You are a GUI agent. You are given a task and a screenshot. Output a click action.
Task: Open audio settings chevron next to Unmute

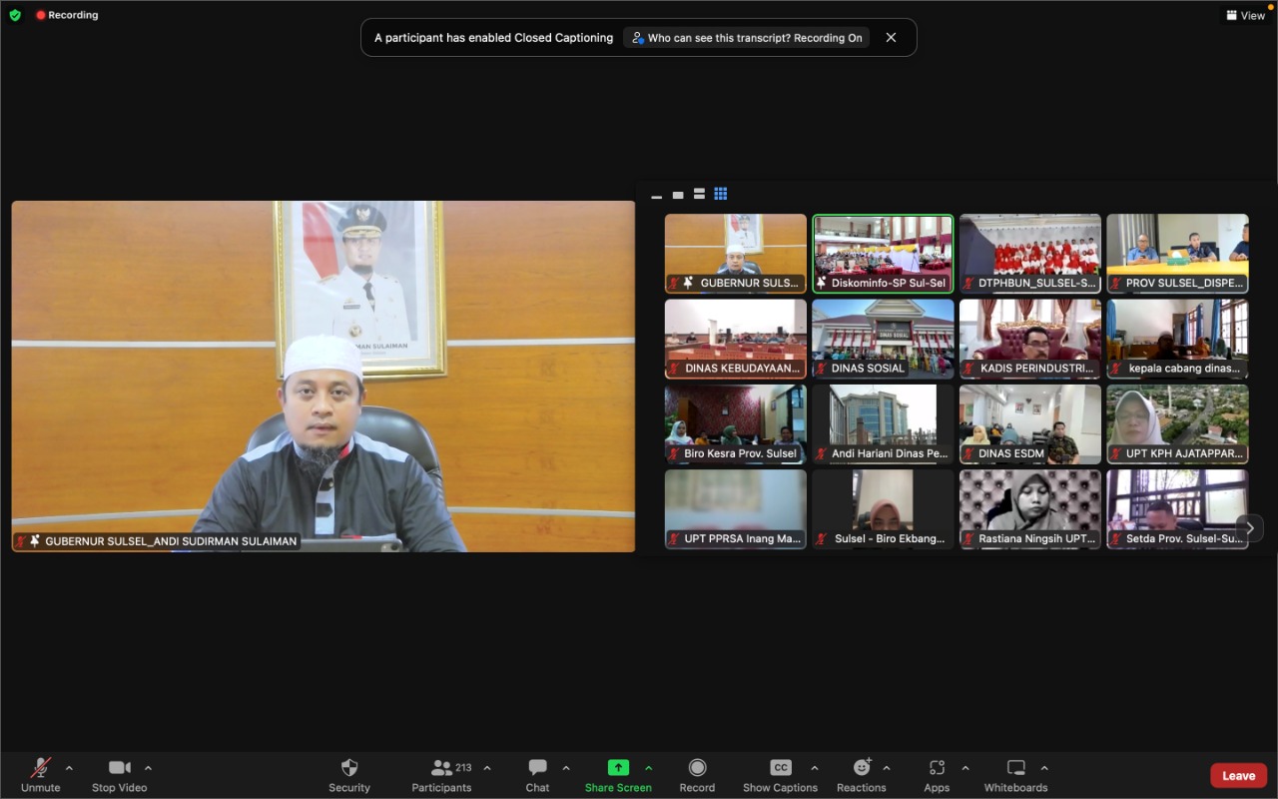point(69,769)
